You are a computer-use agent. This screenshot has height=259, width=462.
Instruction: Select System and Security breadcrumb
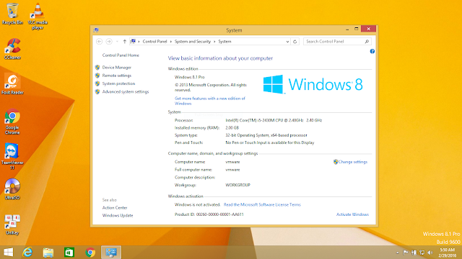[x=193, y=42]
